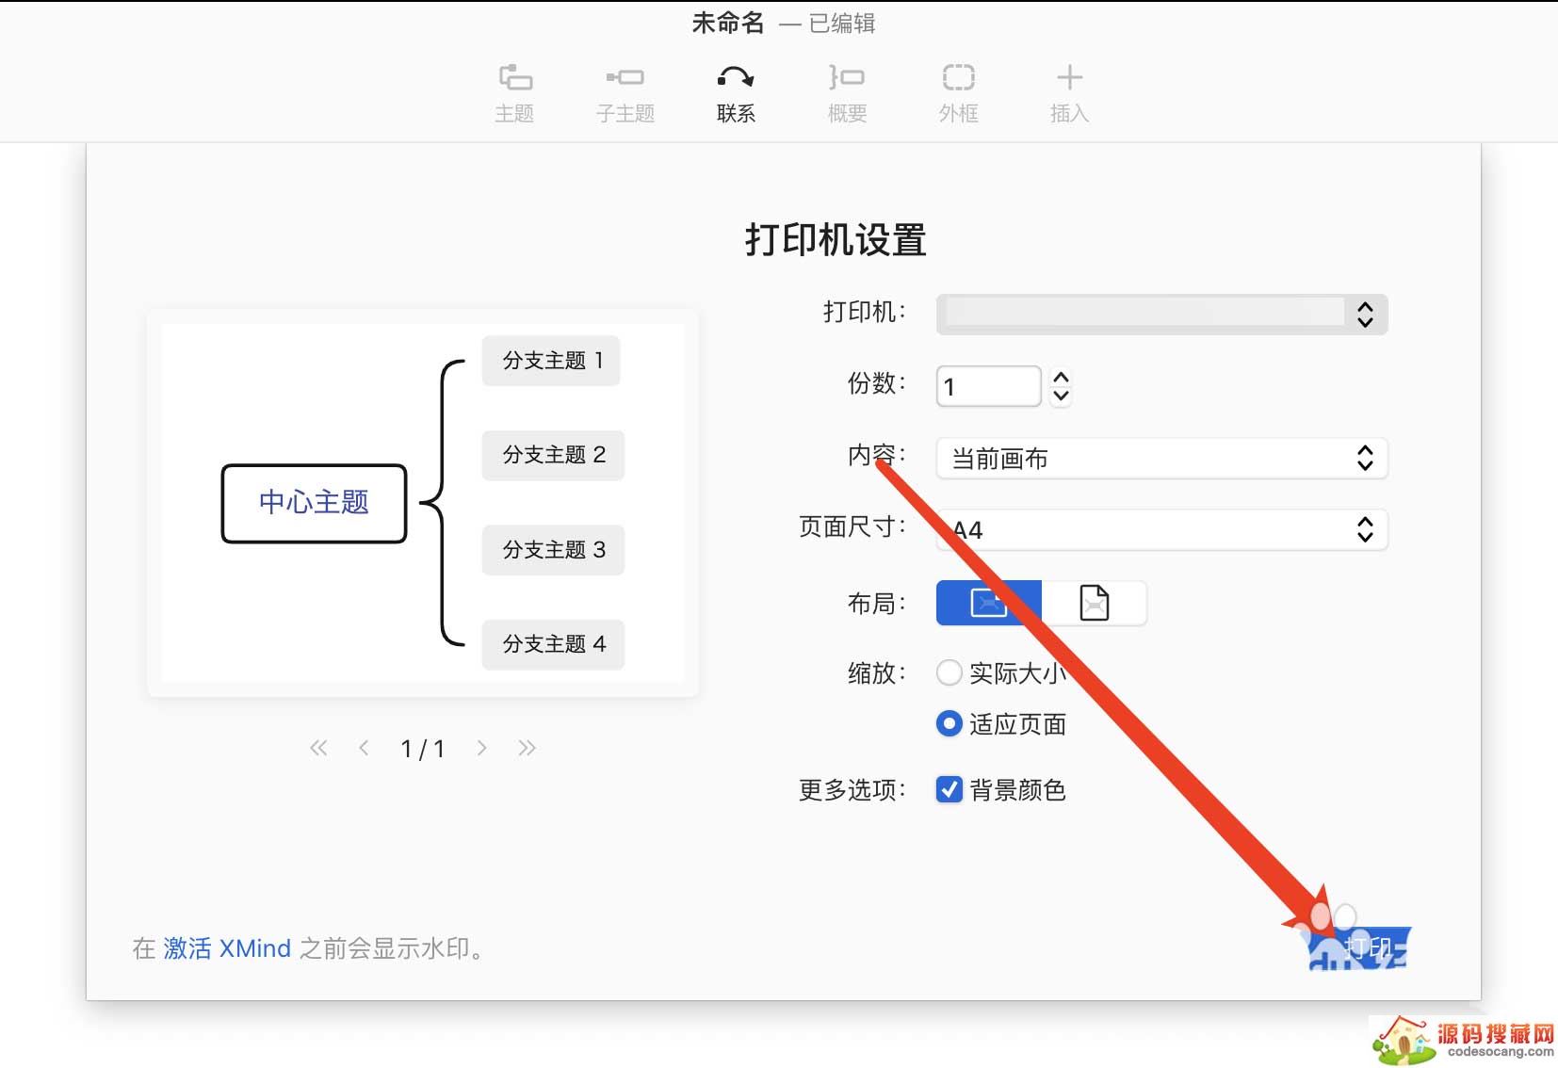Go to next preview page arrow
The image size is (1558, 1068).
coord(481,748)
